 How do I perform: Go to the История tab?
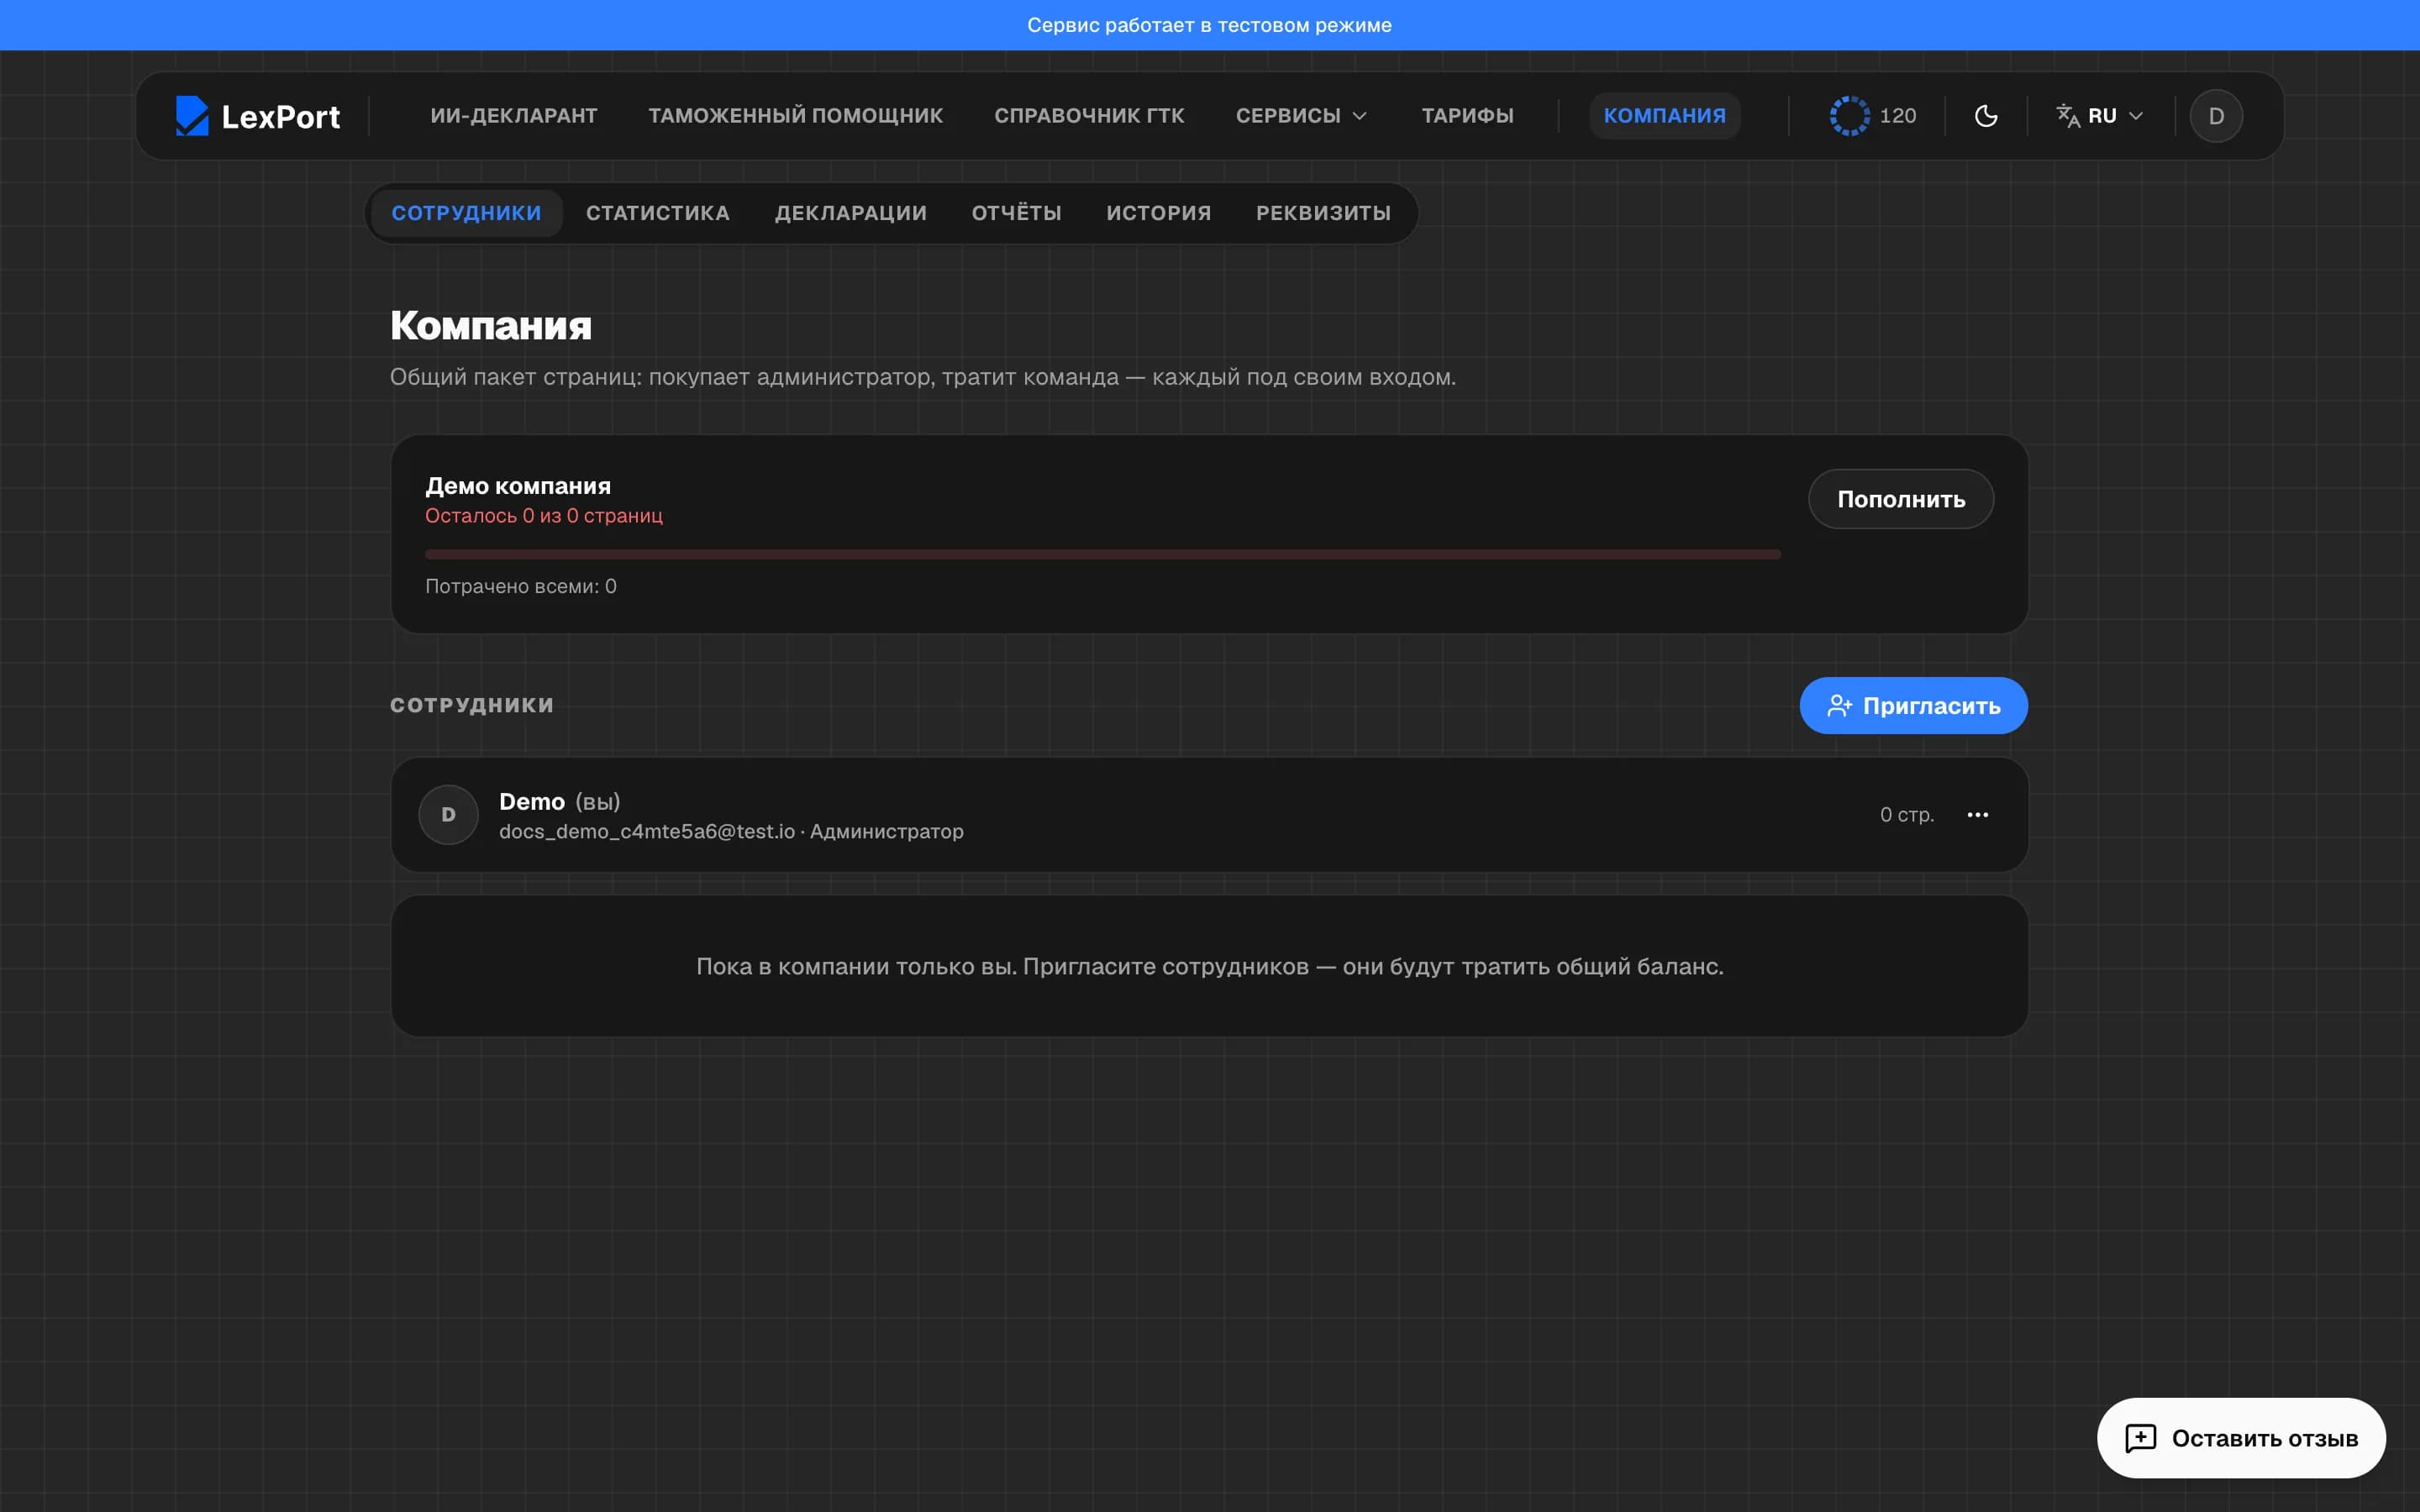1158,213
